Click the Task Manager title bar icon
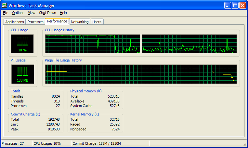 tap(5, 5)
